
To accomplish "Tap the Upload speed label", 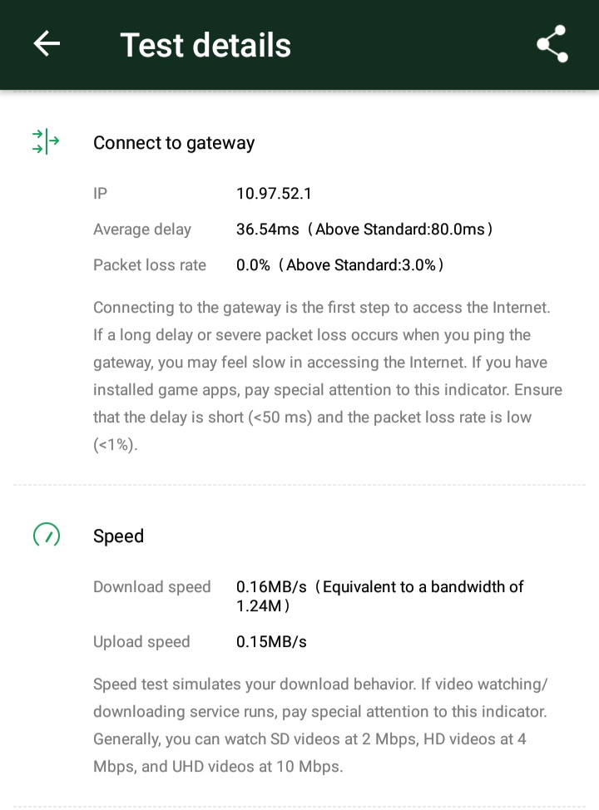I will point(141,642).
